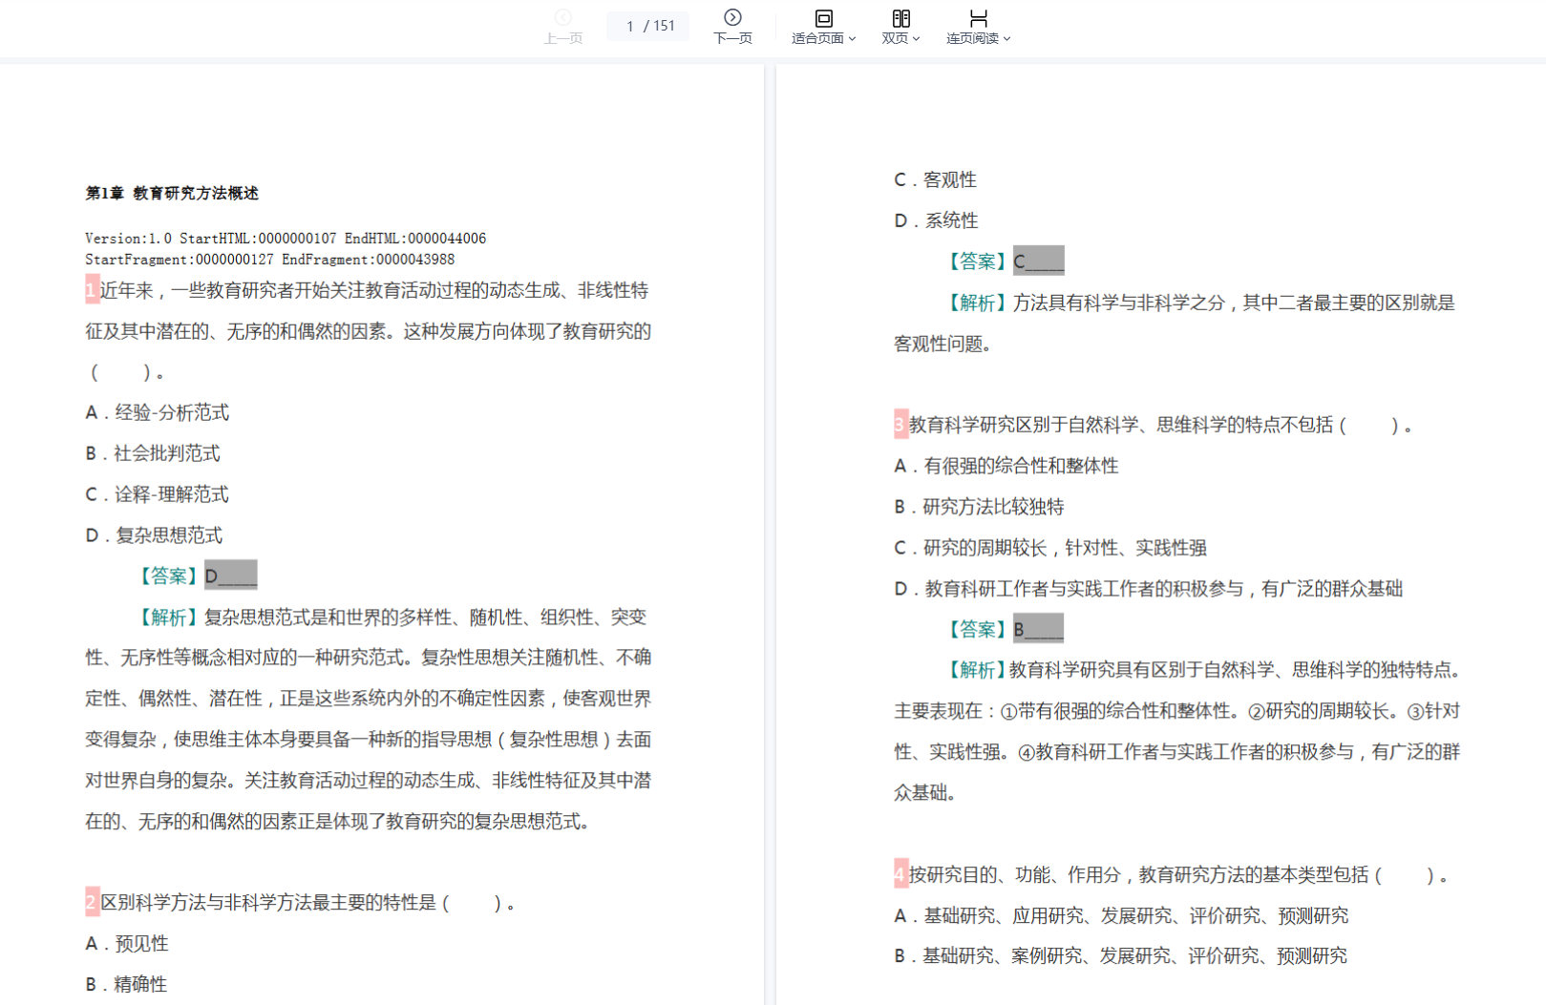Click the chapter heading 第1章 教育研究方法概述
Image resolution: width=1546 pixels, height=1005 pixels.
pos(172,193)
